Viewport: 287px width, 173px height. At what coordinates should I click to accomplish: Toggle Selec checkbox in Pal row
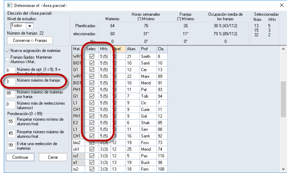click(92, 90)
